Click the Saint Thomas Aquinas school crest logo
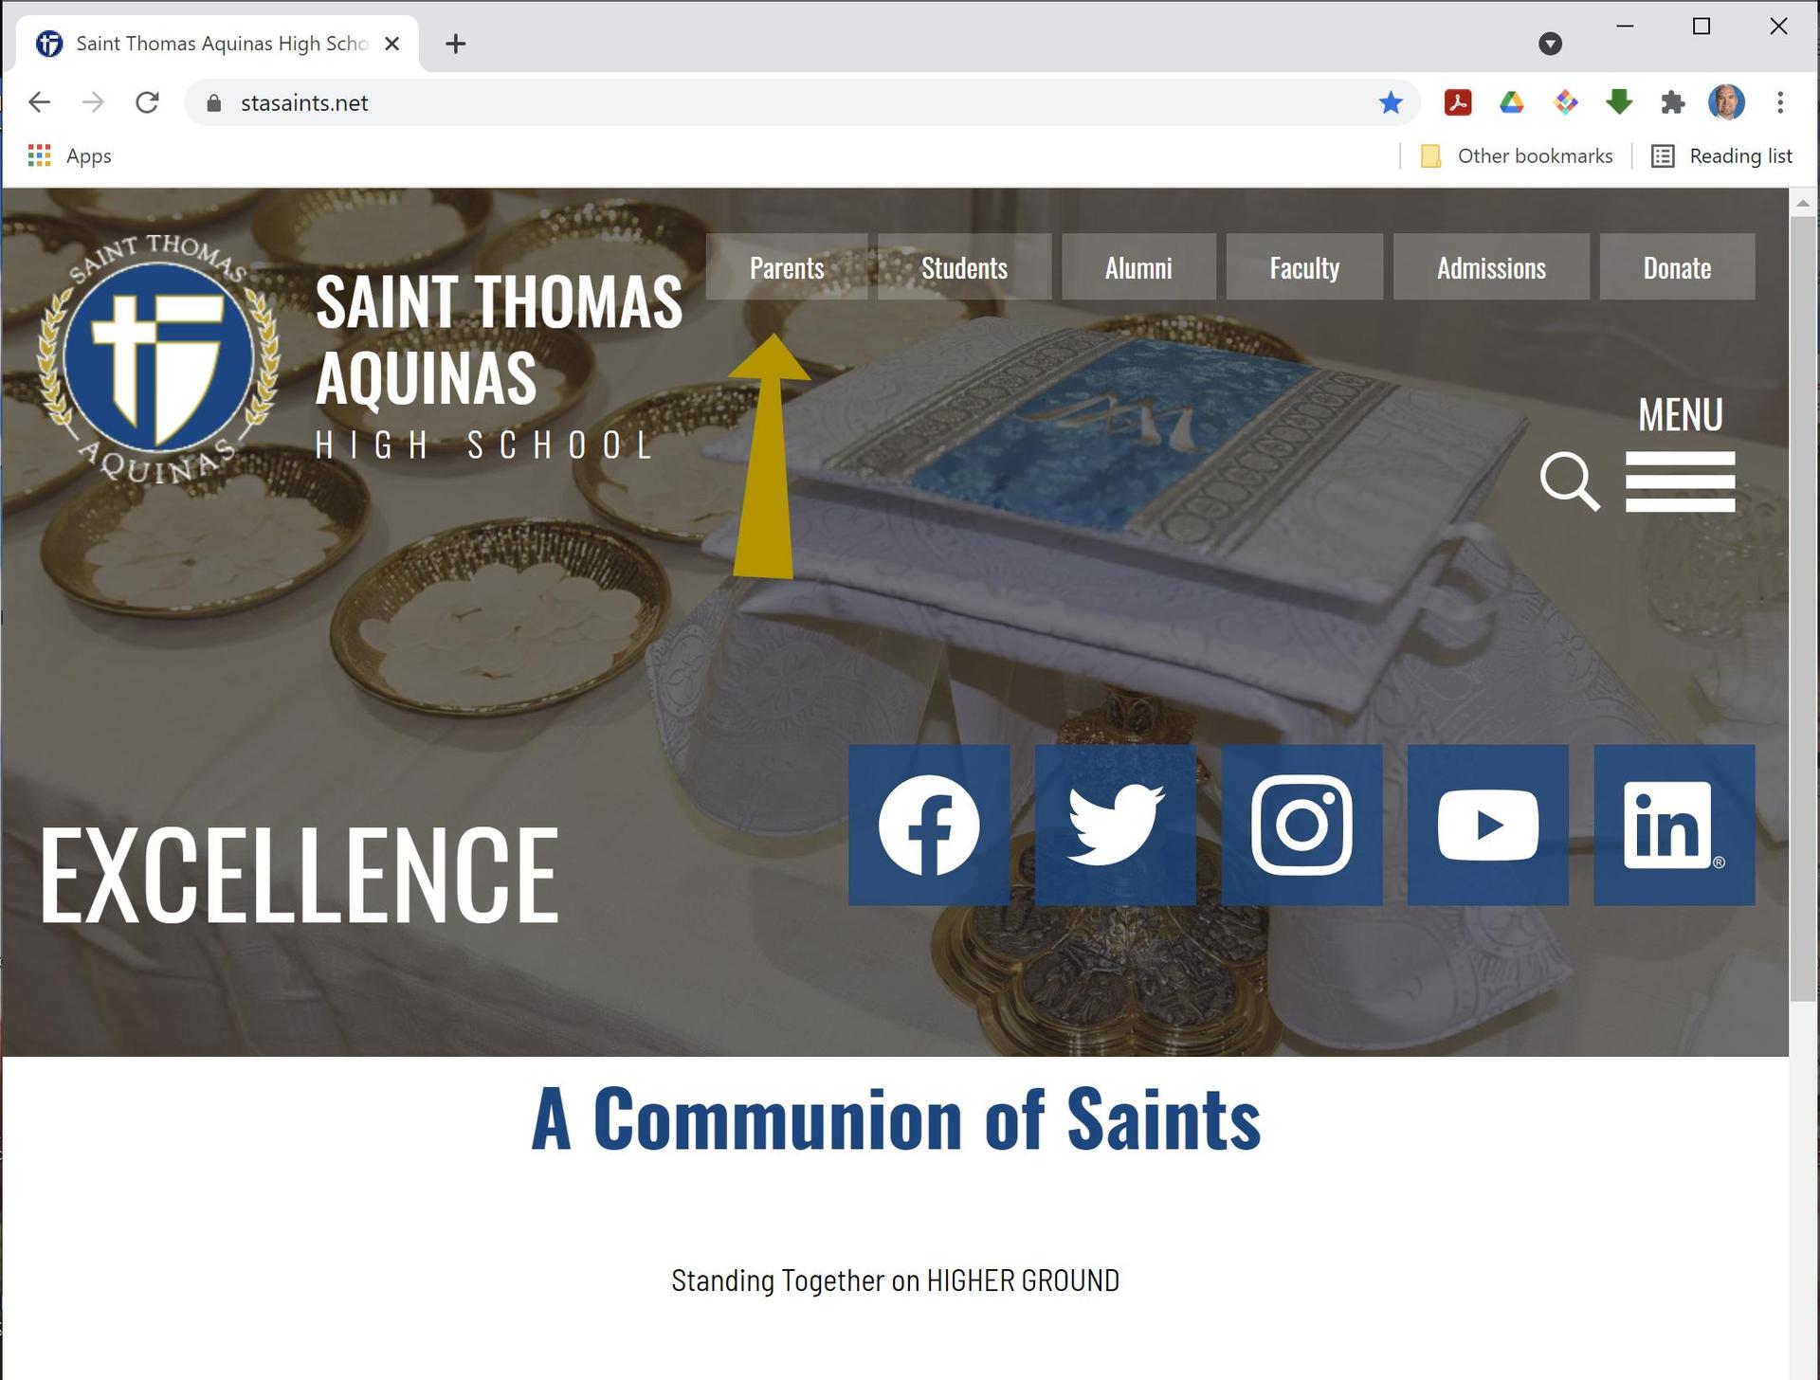 (x=158, y=358)
